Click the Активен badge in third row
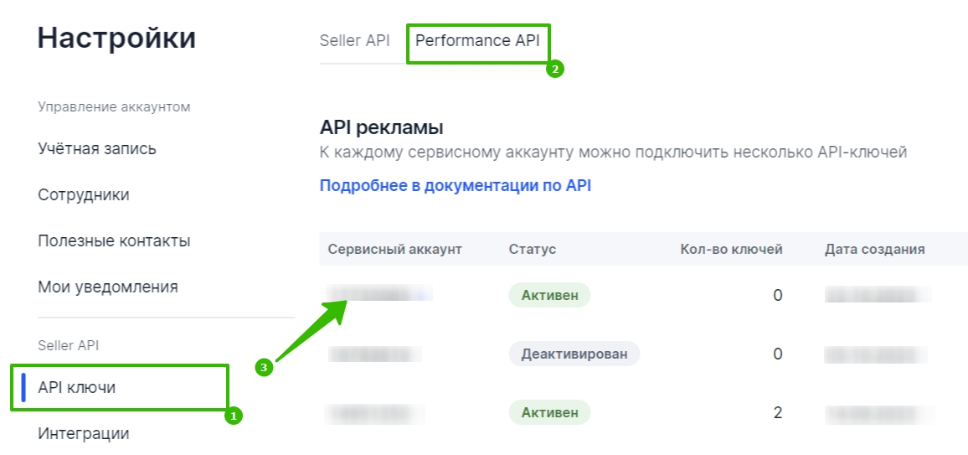Image resolution: width=968 pixels, height=455 pixels. pyautogui.click(x=549, y=412)
